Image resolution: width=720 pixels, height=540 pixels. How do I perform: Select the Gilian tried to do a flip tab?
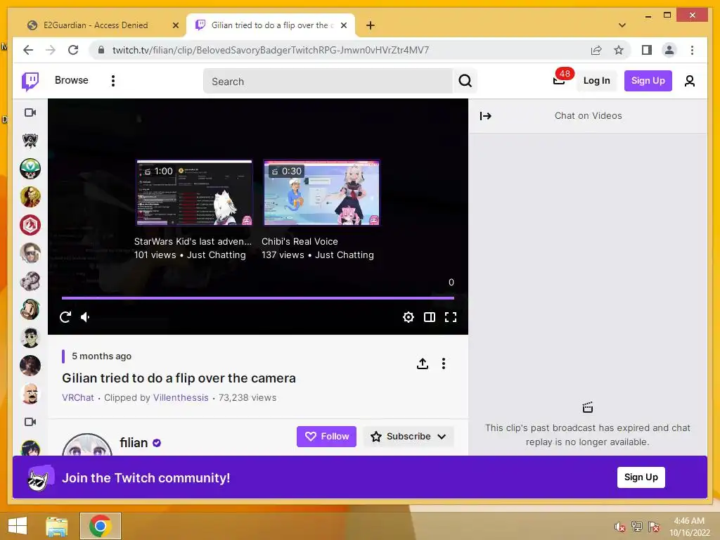[271, 25]
